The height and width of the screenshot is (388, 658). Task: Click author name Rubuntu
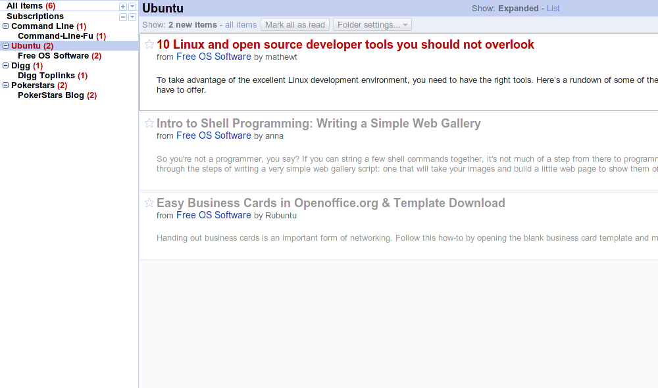coord(281,216)
